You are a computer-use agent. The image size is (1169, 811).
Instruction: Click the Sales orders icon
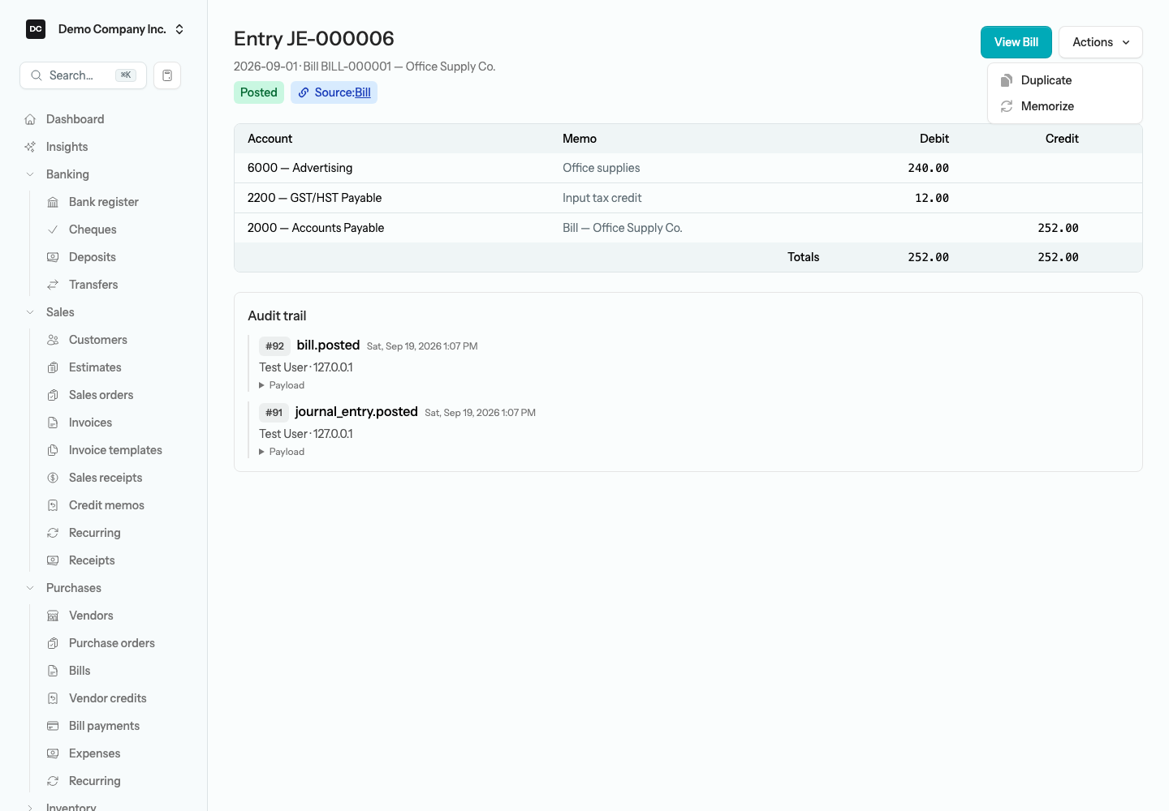[x=53, y=395]
